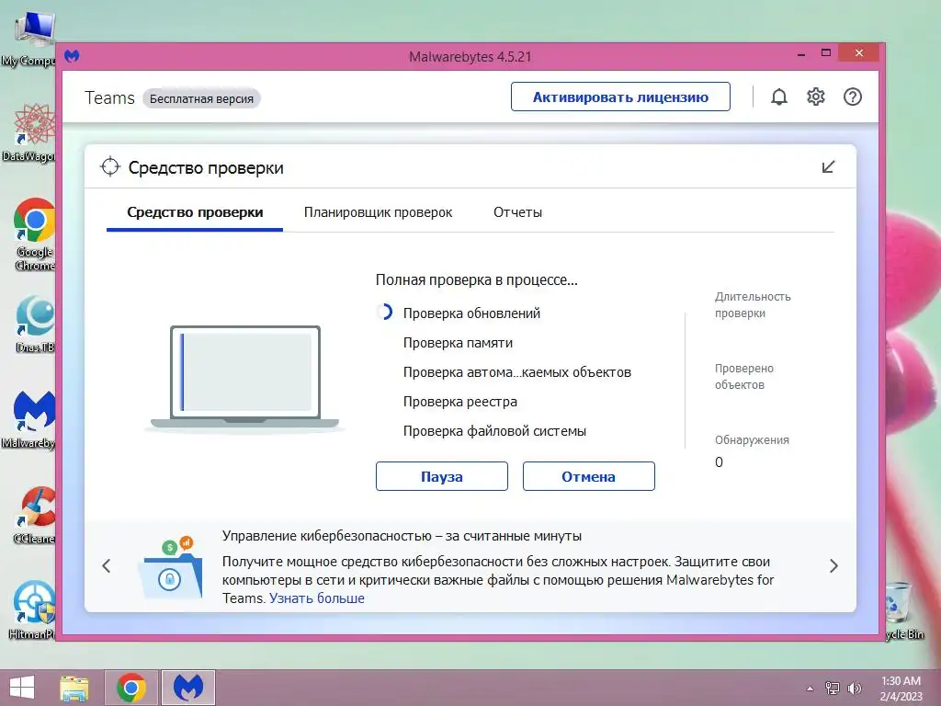Screen dimensions: 941x706
Task: Collapse the scanner panel with the arrow icon
Action: point(828,167)
